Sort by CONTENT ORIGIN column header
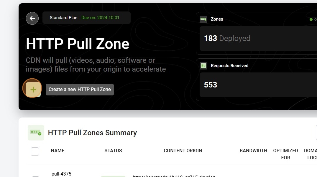 pos(183,150)
